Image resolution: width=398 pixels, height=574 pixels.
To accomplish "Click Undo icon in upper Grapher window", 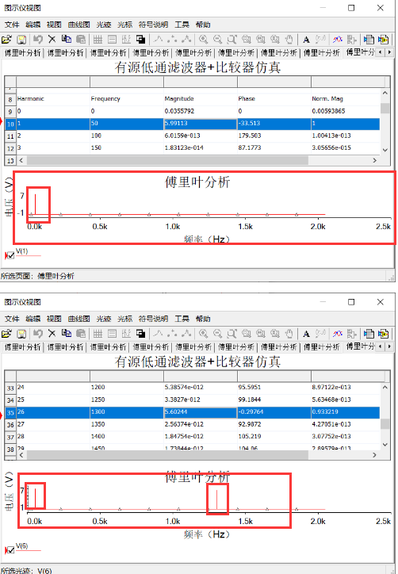I will pyautogui.click(x=38, y=39).
